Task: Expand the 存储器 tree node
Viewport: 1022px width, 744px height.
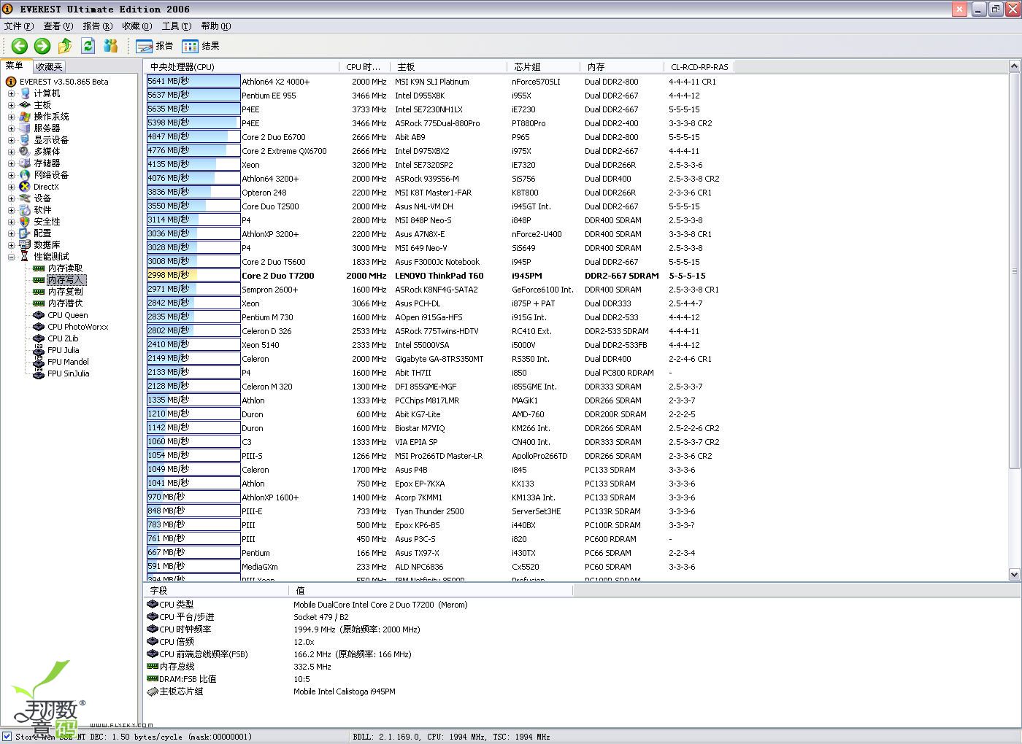Action: (x=11, y=163)
